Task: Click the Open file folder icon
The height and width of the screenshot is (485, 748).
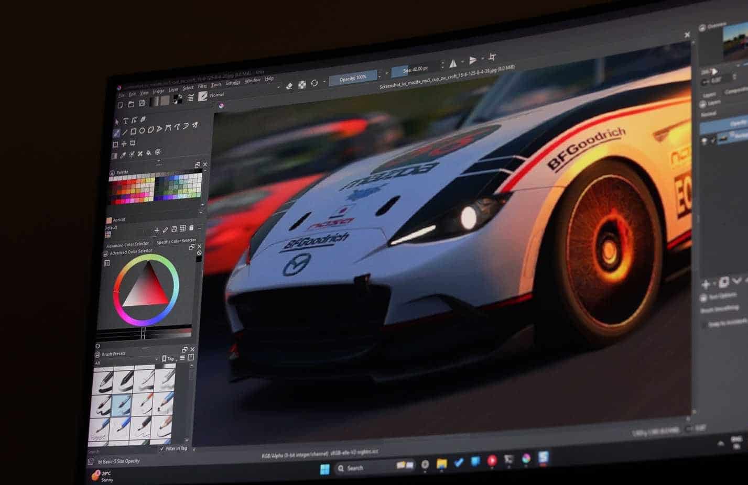Action: (x=131, y=104)
